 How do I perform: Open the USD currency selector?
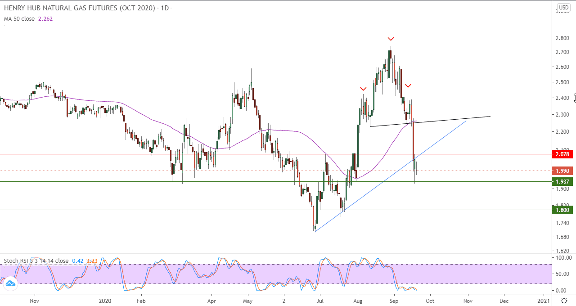tap(564, 8)
